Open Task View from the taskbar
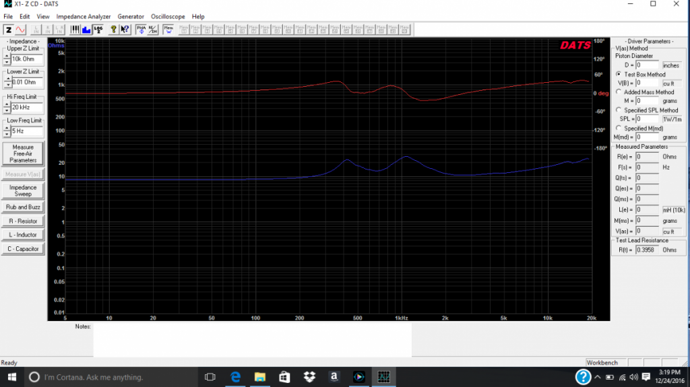This screenshot has height=387, width=690. (x=210, y=378)
